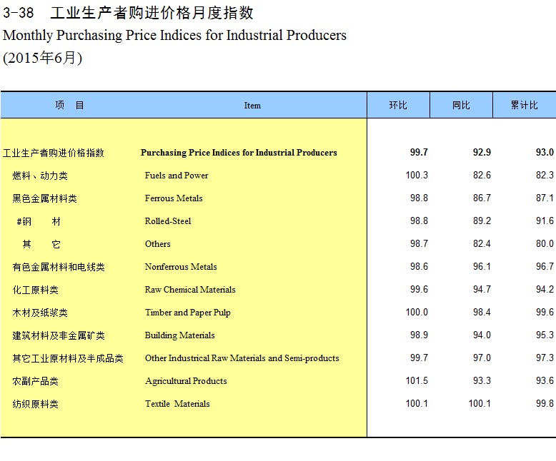Viewport: 556px width, 461px height.
Task: Click Others 累计比 value 80.0
Action: [x=545, y=243]
